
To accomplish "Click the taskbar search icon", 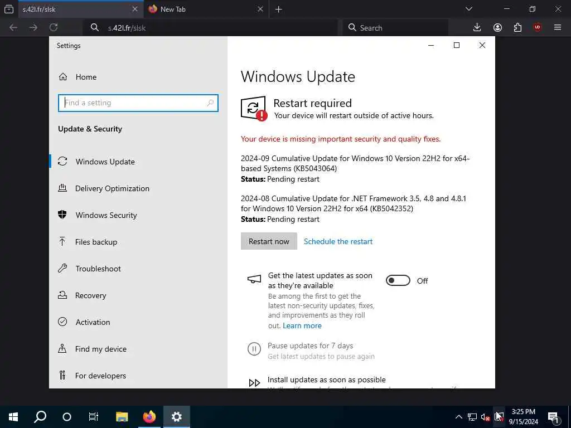I will [40, 417].
